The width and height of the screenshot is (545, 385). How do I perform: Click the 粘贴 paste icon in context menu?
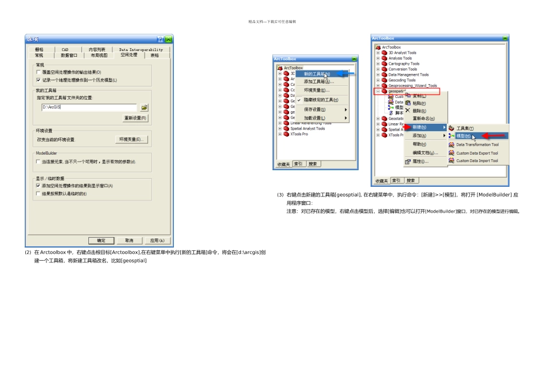(408, 103)
